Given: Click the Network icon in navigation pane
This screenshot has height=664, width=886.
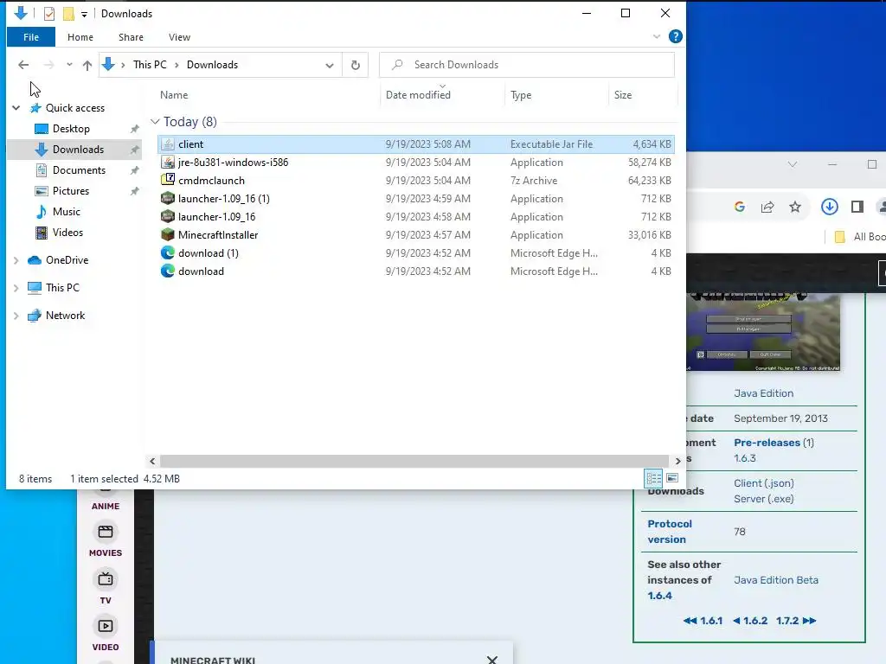Looking at the screenshot, I should click(x=35, y=316).
